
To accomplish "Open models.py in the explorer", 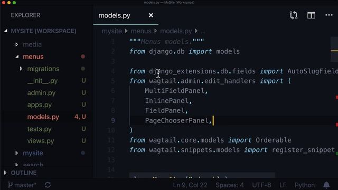I will click(43, 117).
